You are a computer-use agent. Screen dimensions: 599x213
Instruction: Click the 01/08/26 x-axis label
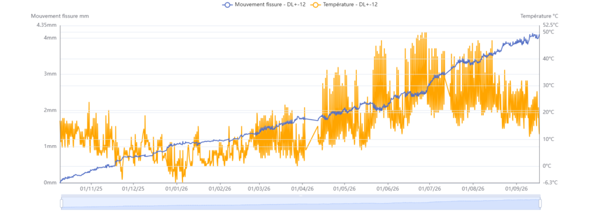[473, 188]
